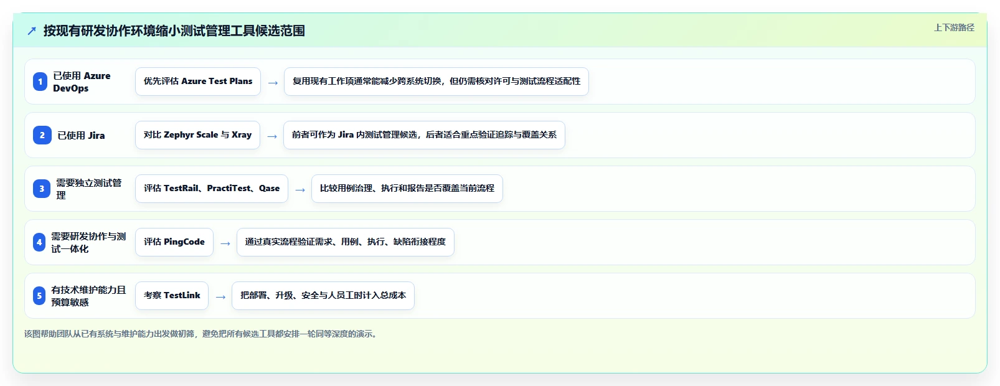
Task: Click the 有技术维护能力且预算敏感 label
Action: coord(88,296)
